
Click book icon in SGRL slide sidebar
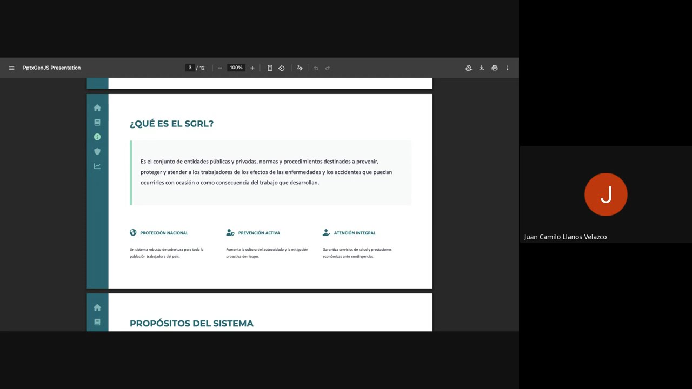[x=97, y=123]
